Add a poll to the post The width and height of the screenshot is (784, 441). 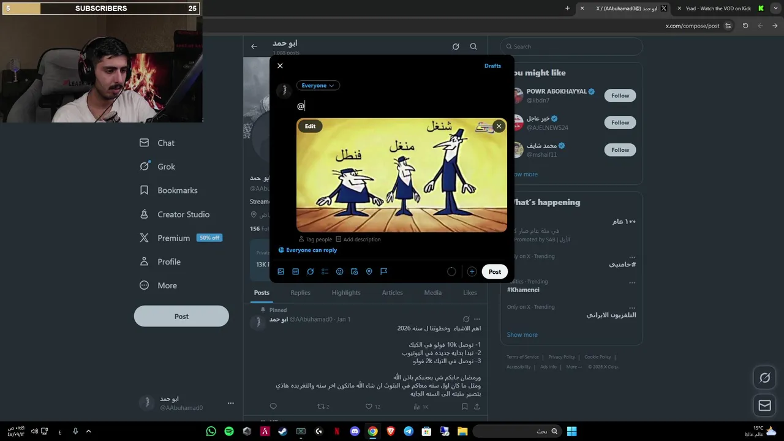click(x=325, y=271)
